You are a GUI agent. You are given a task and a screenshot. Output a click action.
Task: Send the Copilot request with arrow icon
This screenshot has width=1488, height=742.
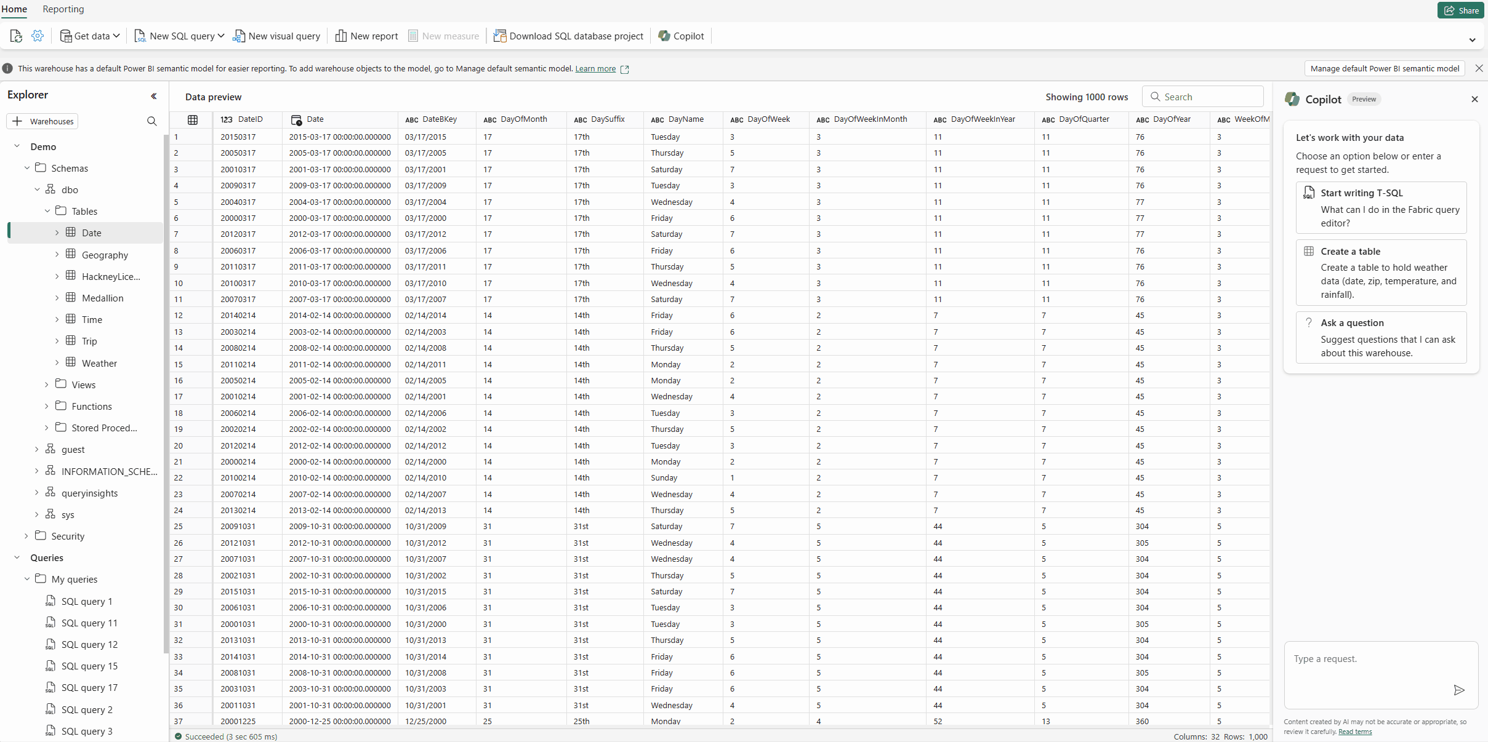1458,690
